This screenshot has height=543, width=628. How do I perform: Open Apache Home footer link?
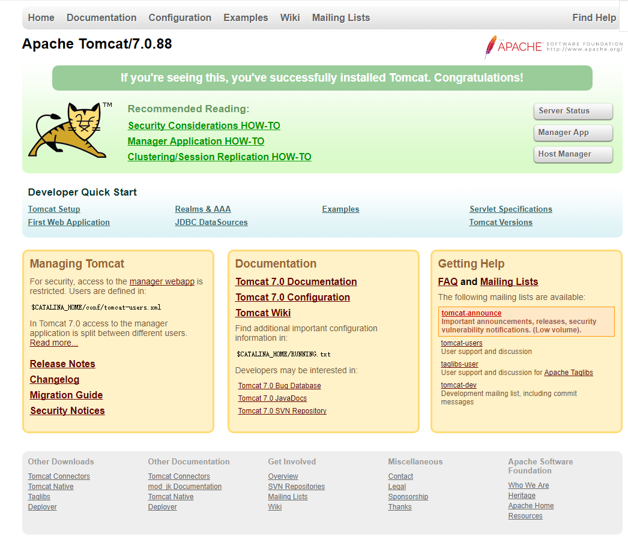tap(531, 506)
